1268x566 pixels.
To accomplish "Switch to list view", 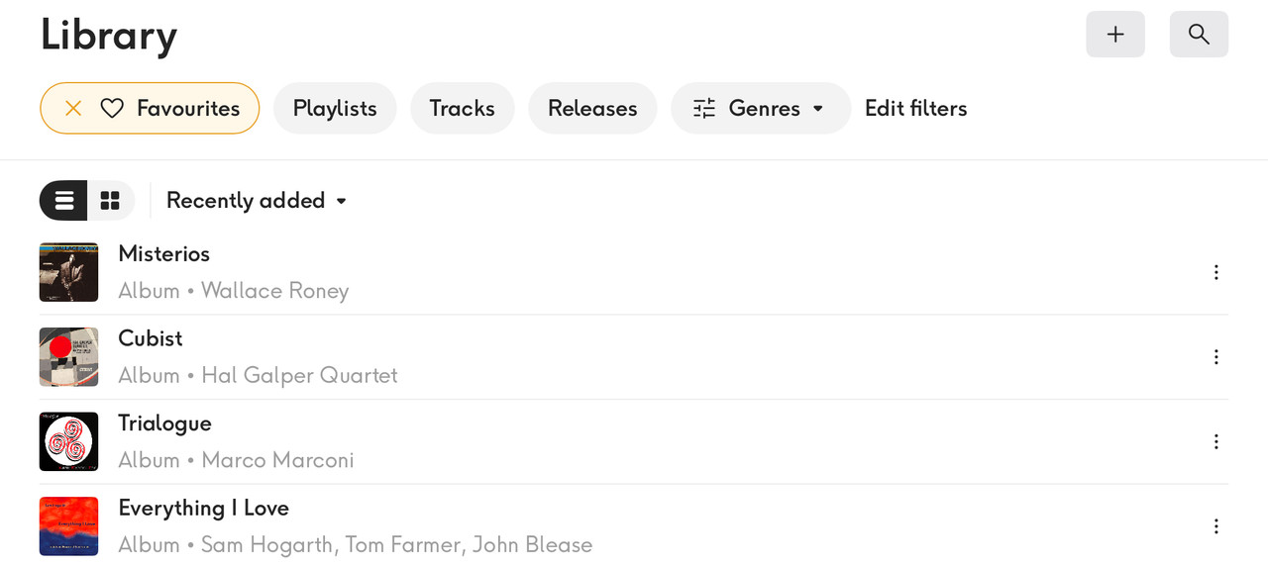I will click(63, 201).
